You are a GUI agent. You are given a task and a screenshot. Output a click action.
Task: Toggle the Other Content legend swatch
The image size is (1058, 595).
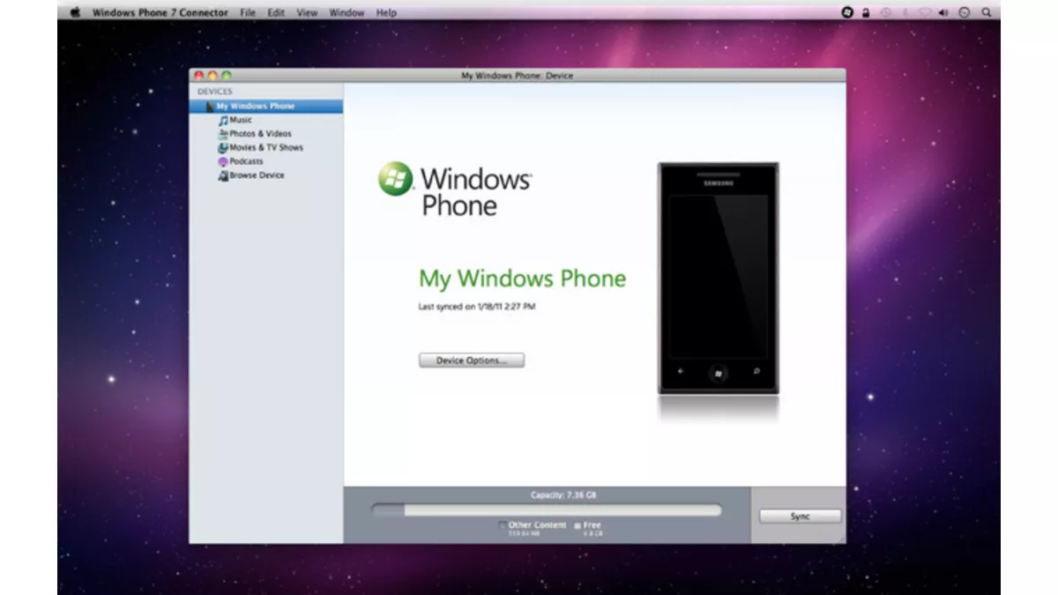[503, 525]
